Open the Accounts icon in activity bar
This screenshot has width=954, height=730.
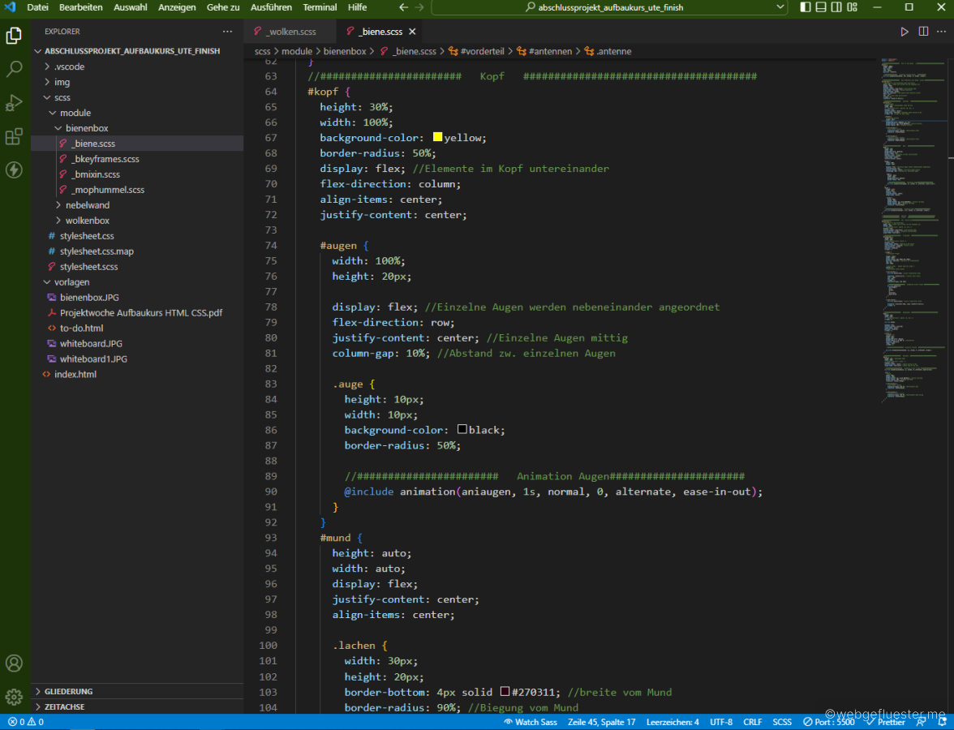coord(14,663)
